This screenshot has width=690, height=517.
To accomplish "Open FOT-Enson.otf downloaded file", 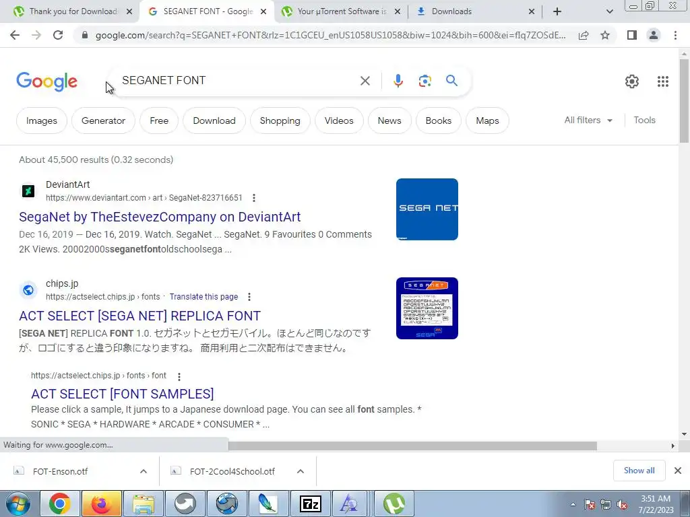I will point(60,471).
